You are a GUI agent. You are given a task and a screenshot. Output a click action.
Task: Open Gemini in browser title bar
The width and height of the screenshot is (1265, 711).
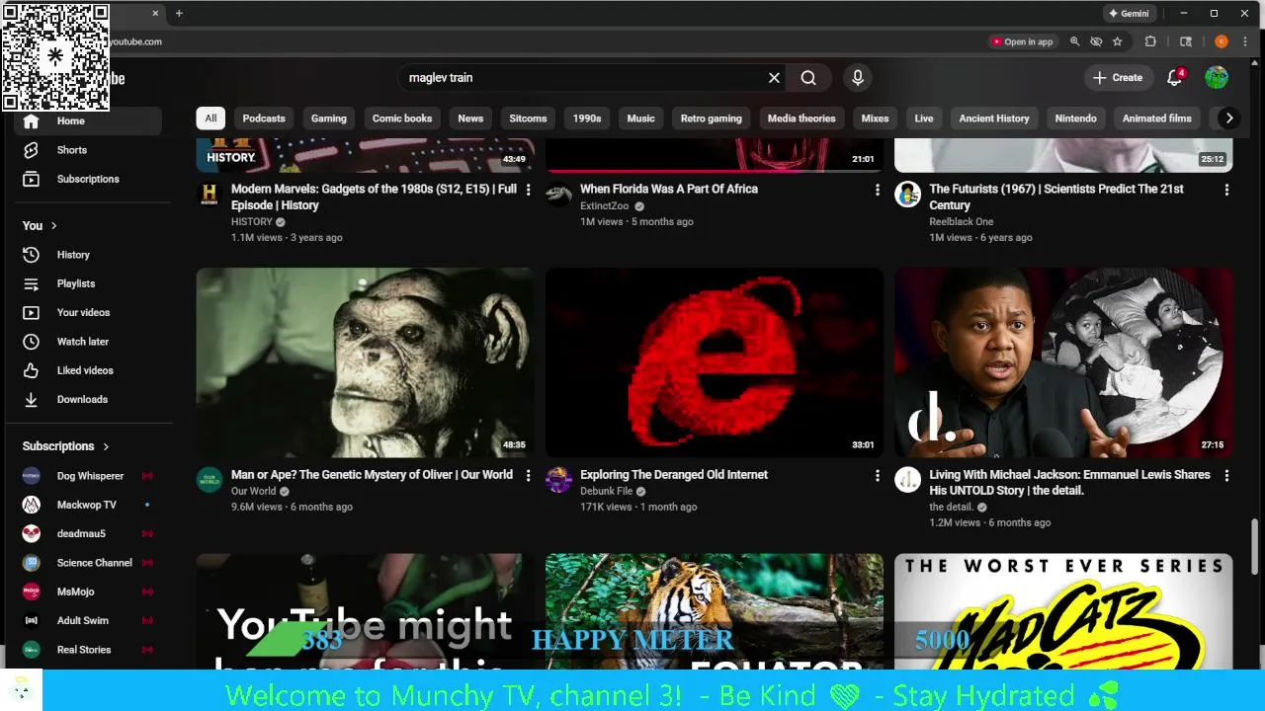[1129, 14]
